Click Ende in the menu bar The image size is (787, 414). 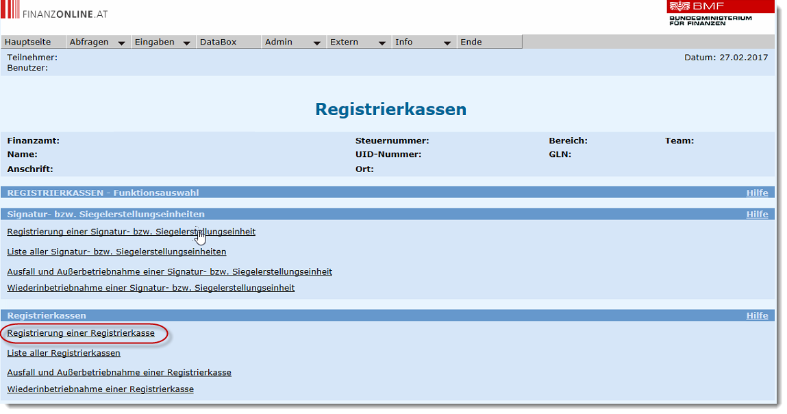coord(471,42)
